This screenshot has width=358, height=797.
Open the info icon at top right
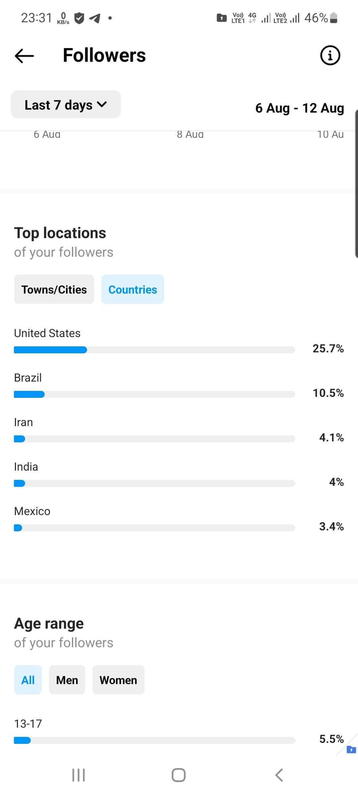point(330,55)
